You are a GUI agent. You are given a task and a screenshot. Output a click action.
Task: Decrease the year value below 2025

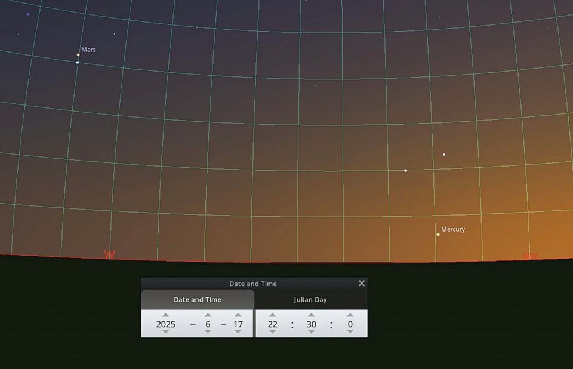165,332
